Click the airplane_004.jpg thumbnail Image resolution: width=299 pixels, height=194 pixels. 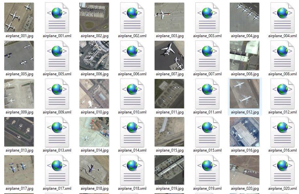244,17
